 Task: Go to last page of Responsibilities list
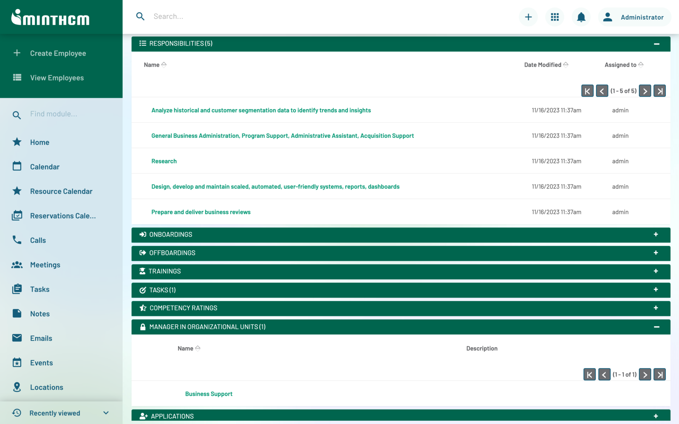[x=659, y=90]
